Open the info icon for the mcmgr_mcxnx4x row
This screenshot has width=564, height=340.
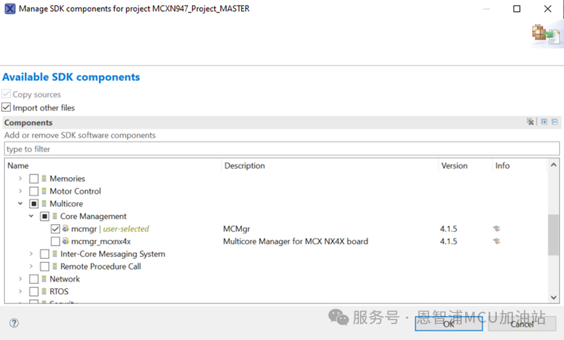(497, 241)
